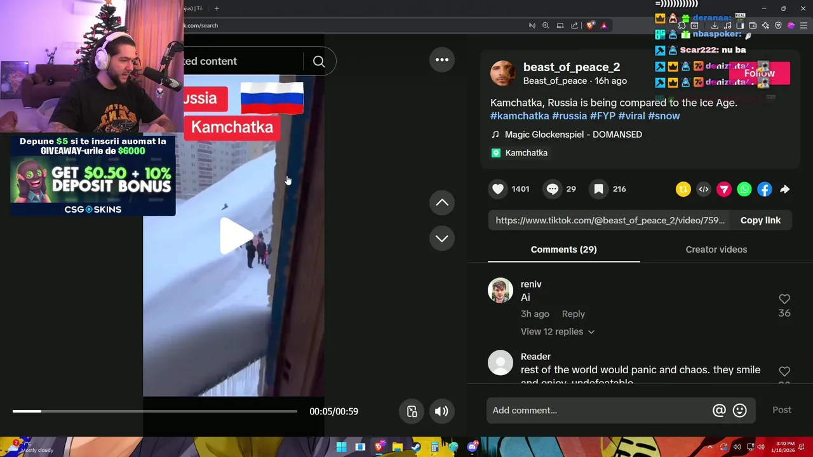813x457 pixels.
Task: Click the Copy link button
Action: click(x=760, y=220)
